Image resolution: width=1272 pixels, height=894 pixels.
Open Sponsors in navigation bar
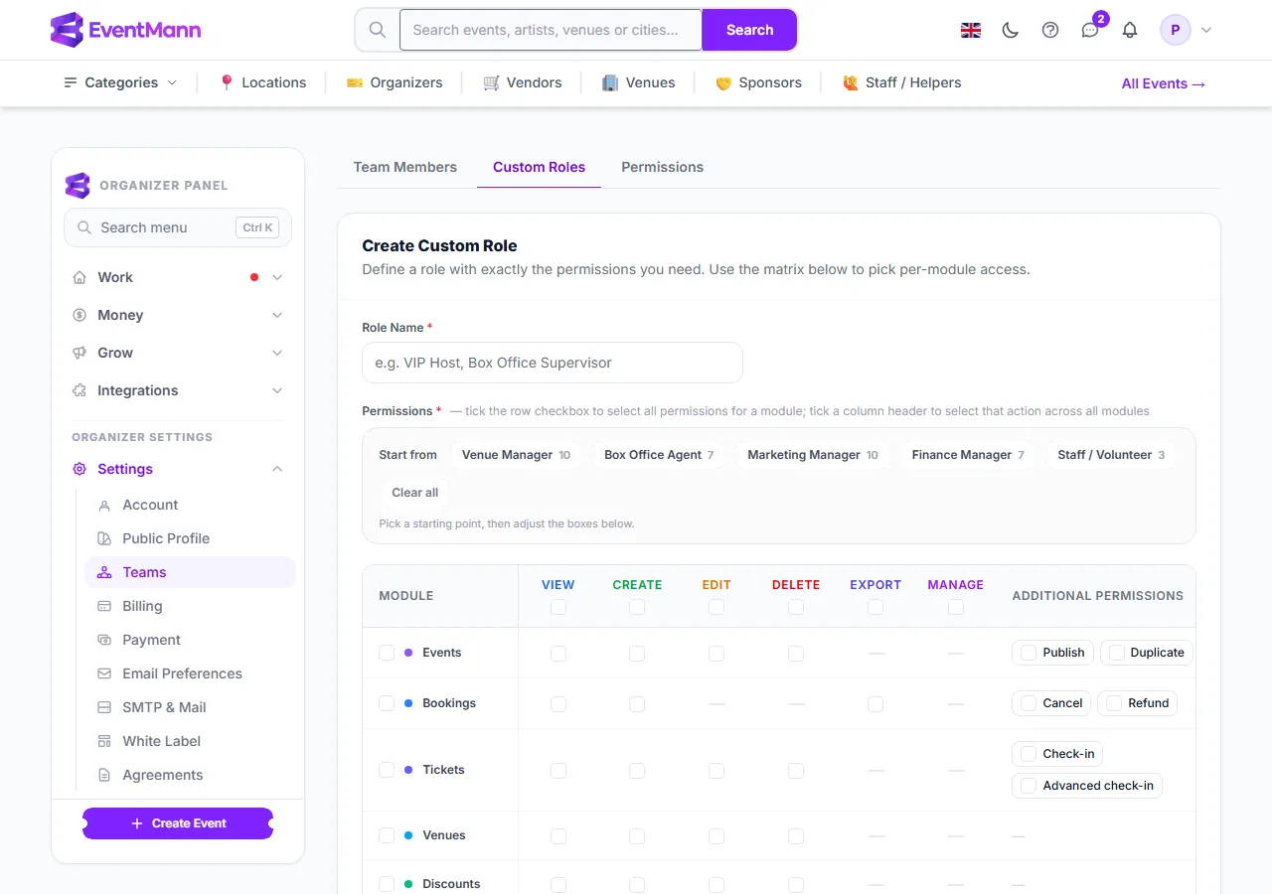click(x=758, y=82)
